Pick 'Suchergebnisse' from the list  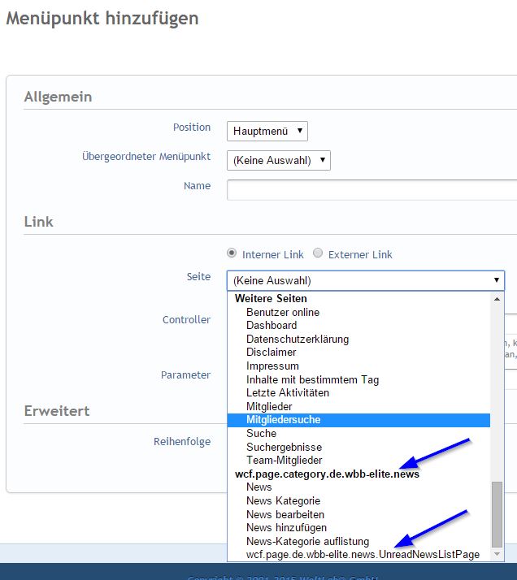(x=284, y=447)
